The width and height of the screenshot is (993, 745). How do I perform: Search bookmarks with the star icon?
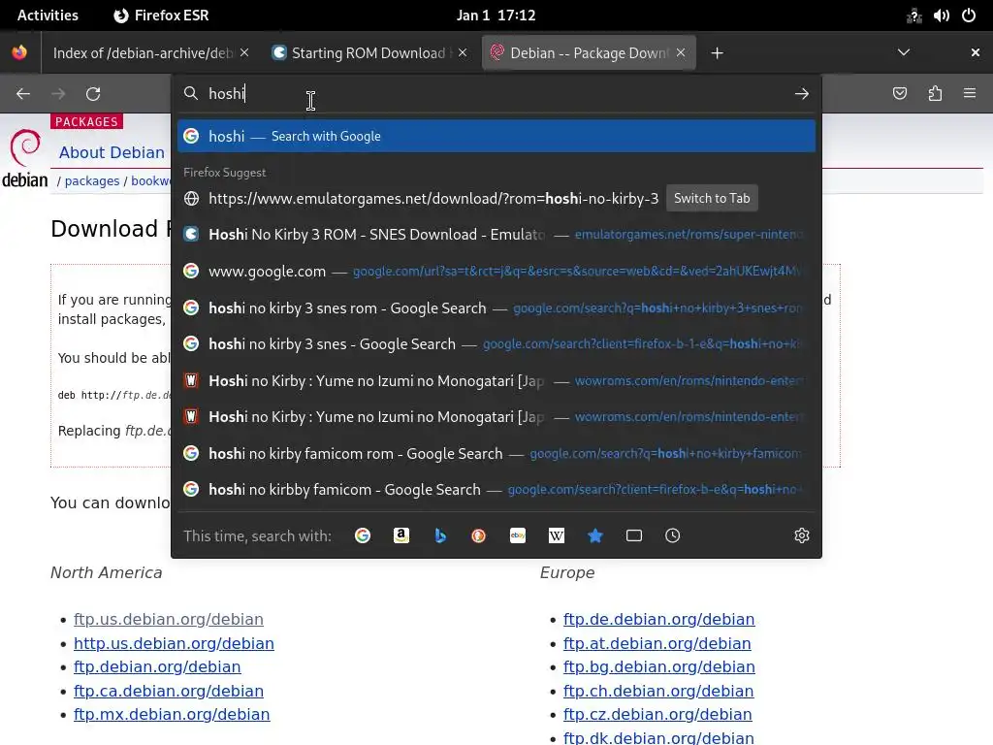coord(595,535)
